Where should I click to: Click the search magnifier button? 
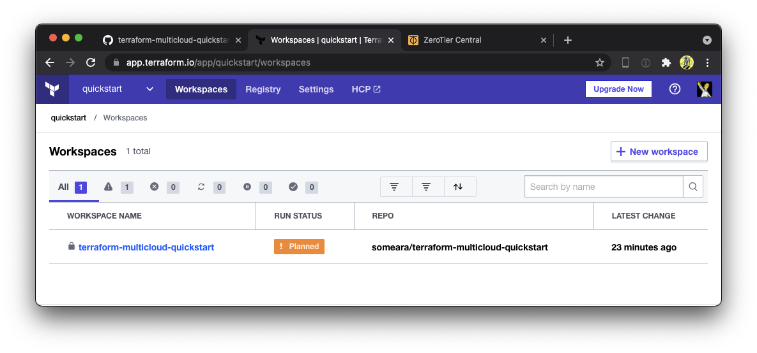pos(693,187)
